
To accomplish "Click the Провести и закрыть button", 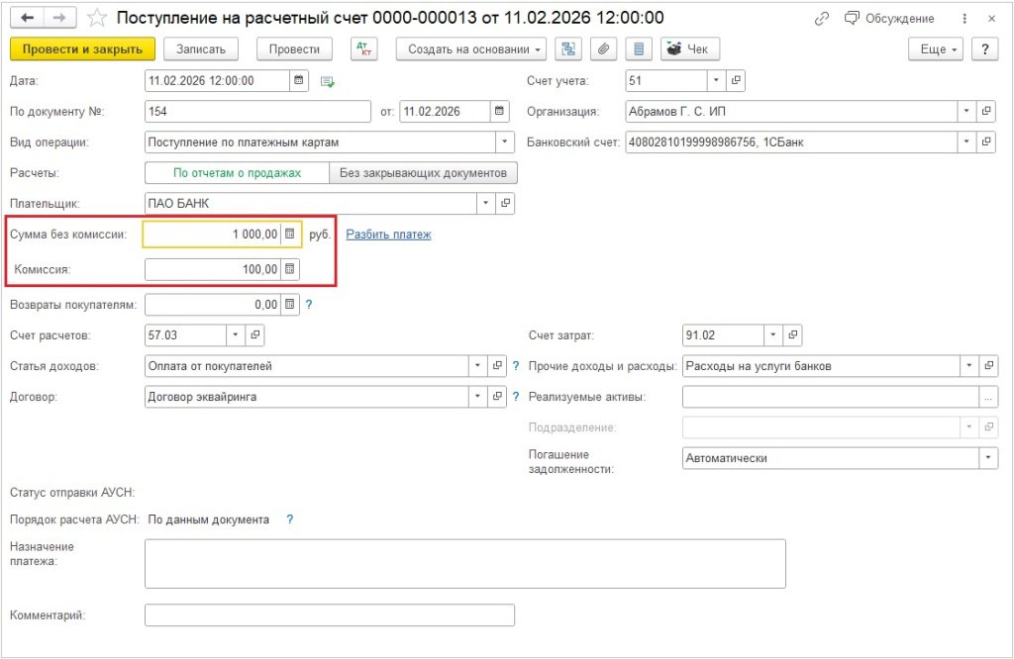I will point(82,49).
